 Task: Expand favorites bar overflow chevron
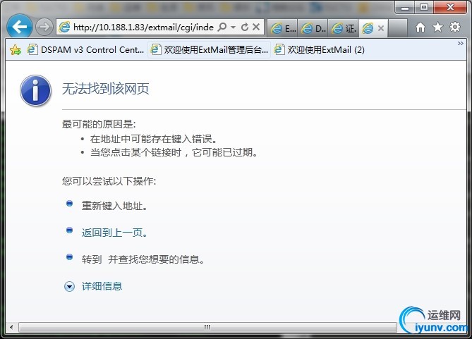click(460, 44)
